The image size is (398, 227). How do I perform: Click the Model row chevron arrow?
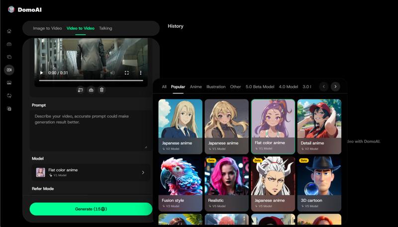click(x=143, y=172)
